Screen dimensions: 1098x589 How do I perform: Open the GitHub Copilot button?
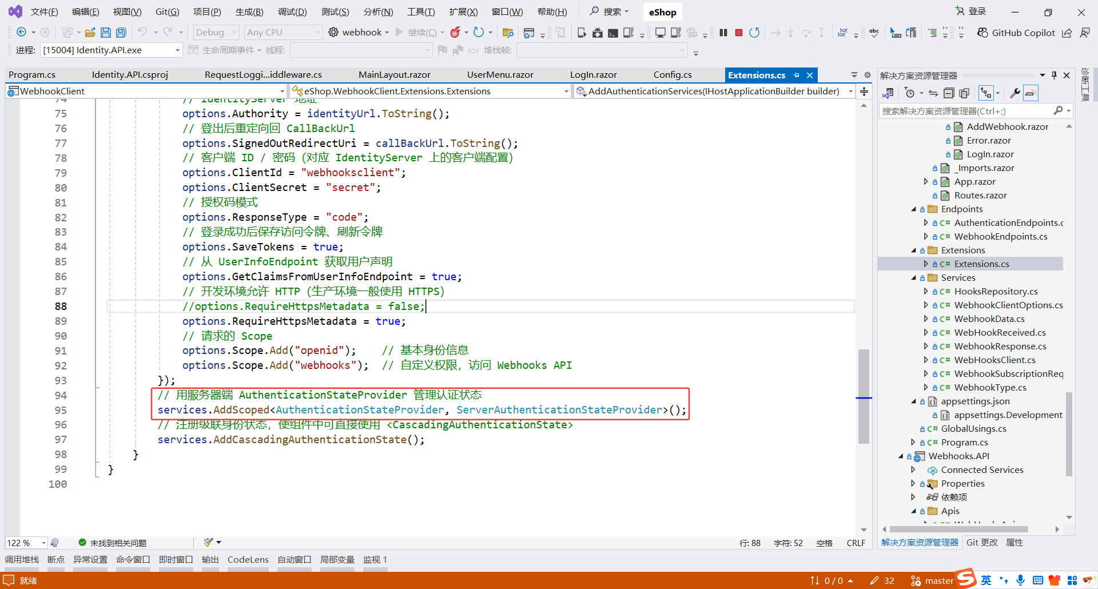(1016, 33)
